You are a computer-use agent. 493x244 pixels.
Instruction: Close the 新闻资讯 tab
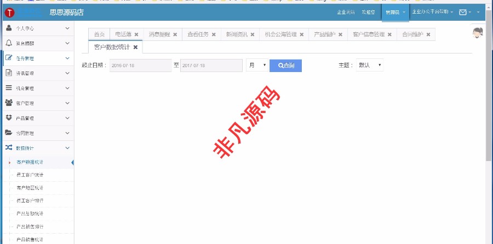pos(253,34)
